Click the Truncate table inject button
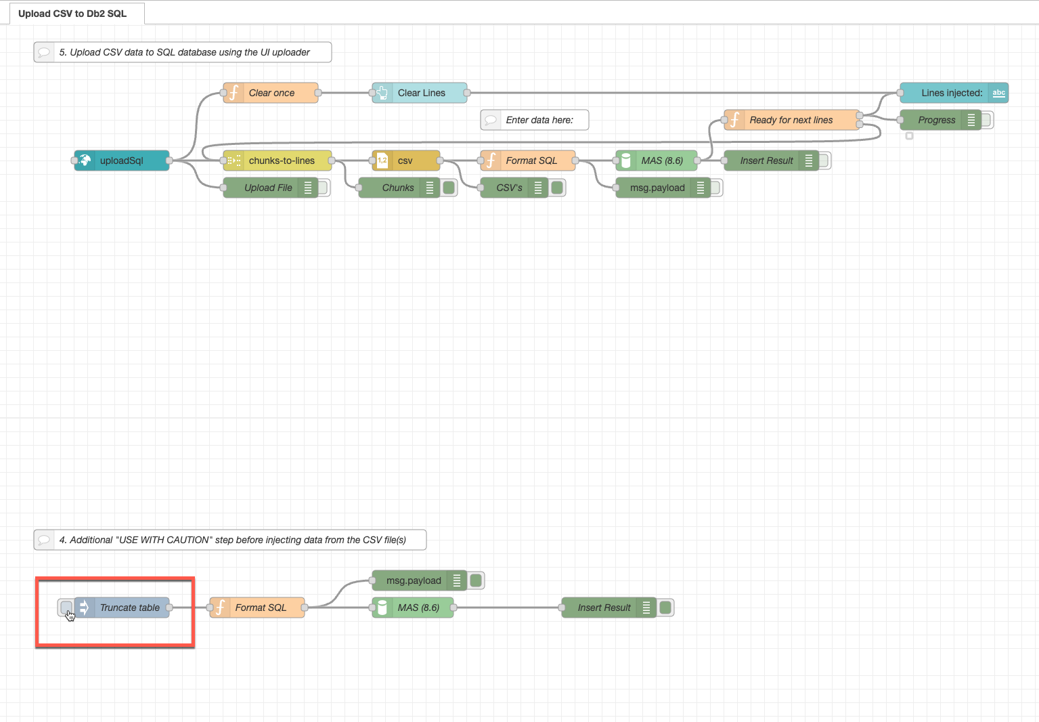The width and height of the screenshot is (1039, 722). (x=66, y=608)
